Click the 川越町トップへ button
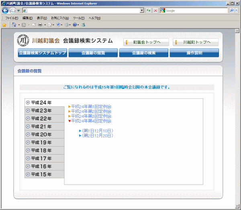The width and height of the screenshot is (241, 210). click(196, 42)
